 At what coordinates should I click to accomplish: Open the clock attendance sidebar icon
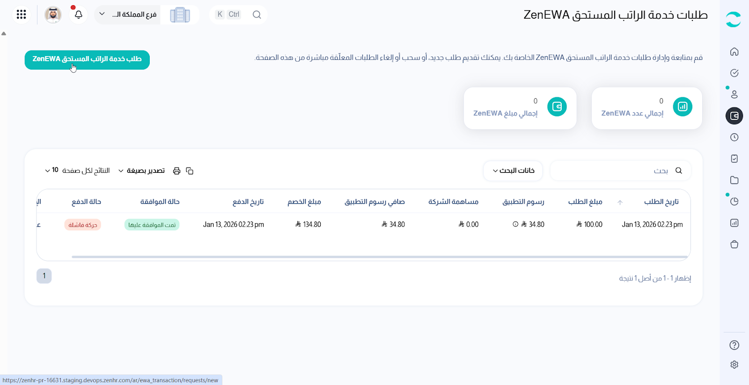[x=734, y=137]
